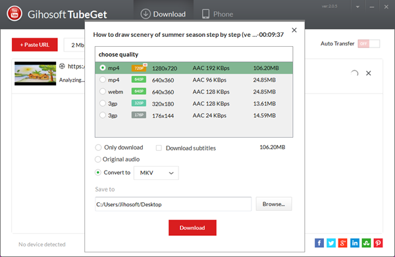Check the Download subtitles checkbox
Screen dimensions: 395x257
[159, 148]
